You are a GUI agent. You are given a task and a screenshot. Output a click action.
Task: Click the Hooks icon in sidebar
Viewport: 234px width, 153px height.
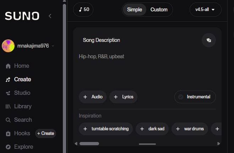tap(8, 133)
